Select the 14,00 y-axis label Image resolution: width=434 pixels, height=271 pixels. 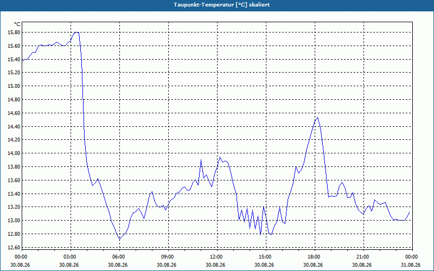(x=14, y=153)
